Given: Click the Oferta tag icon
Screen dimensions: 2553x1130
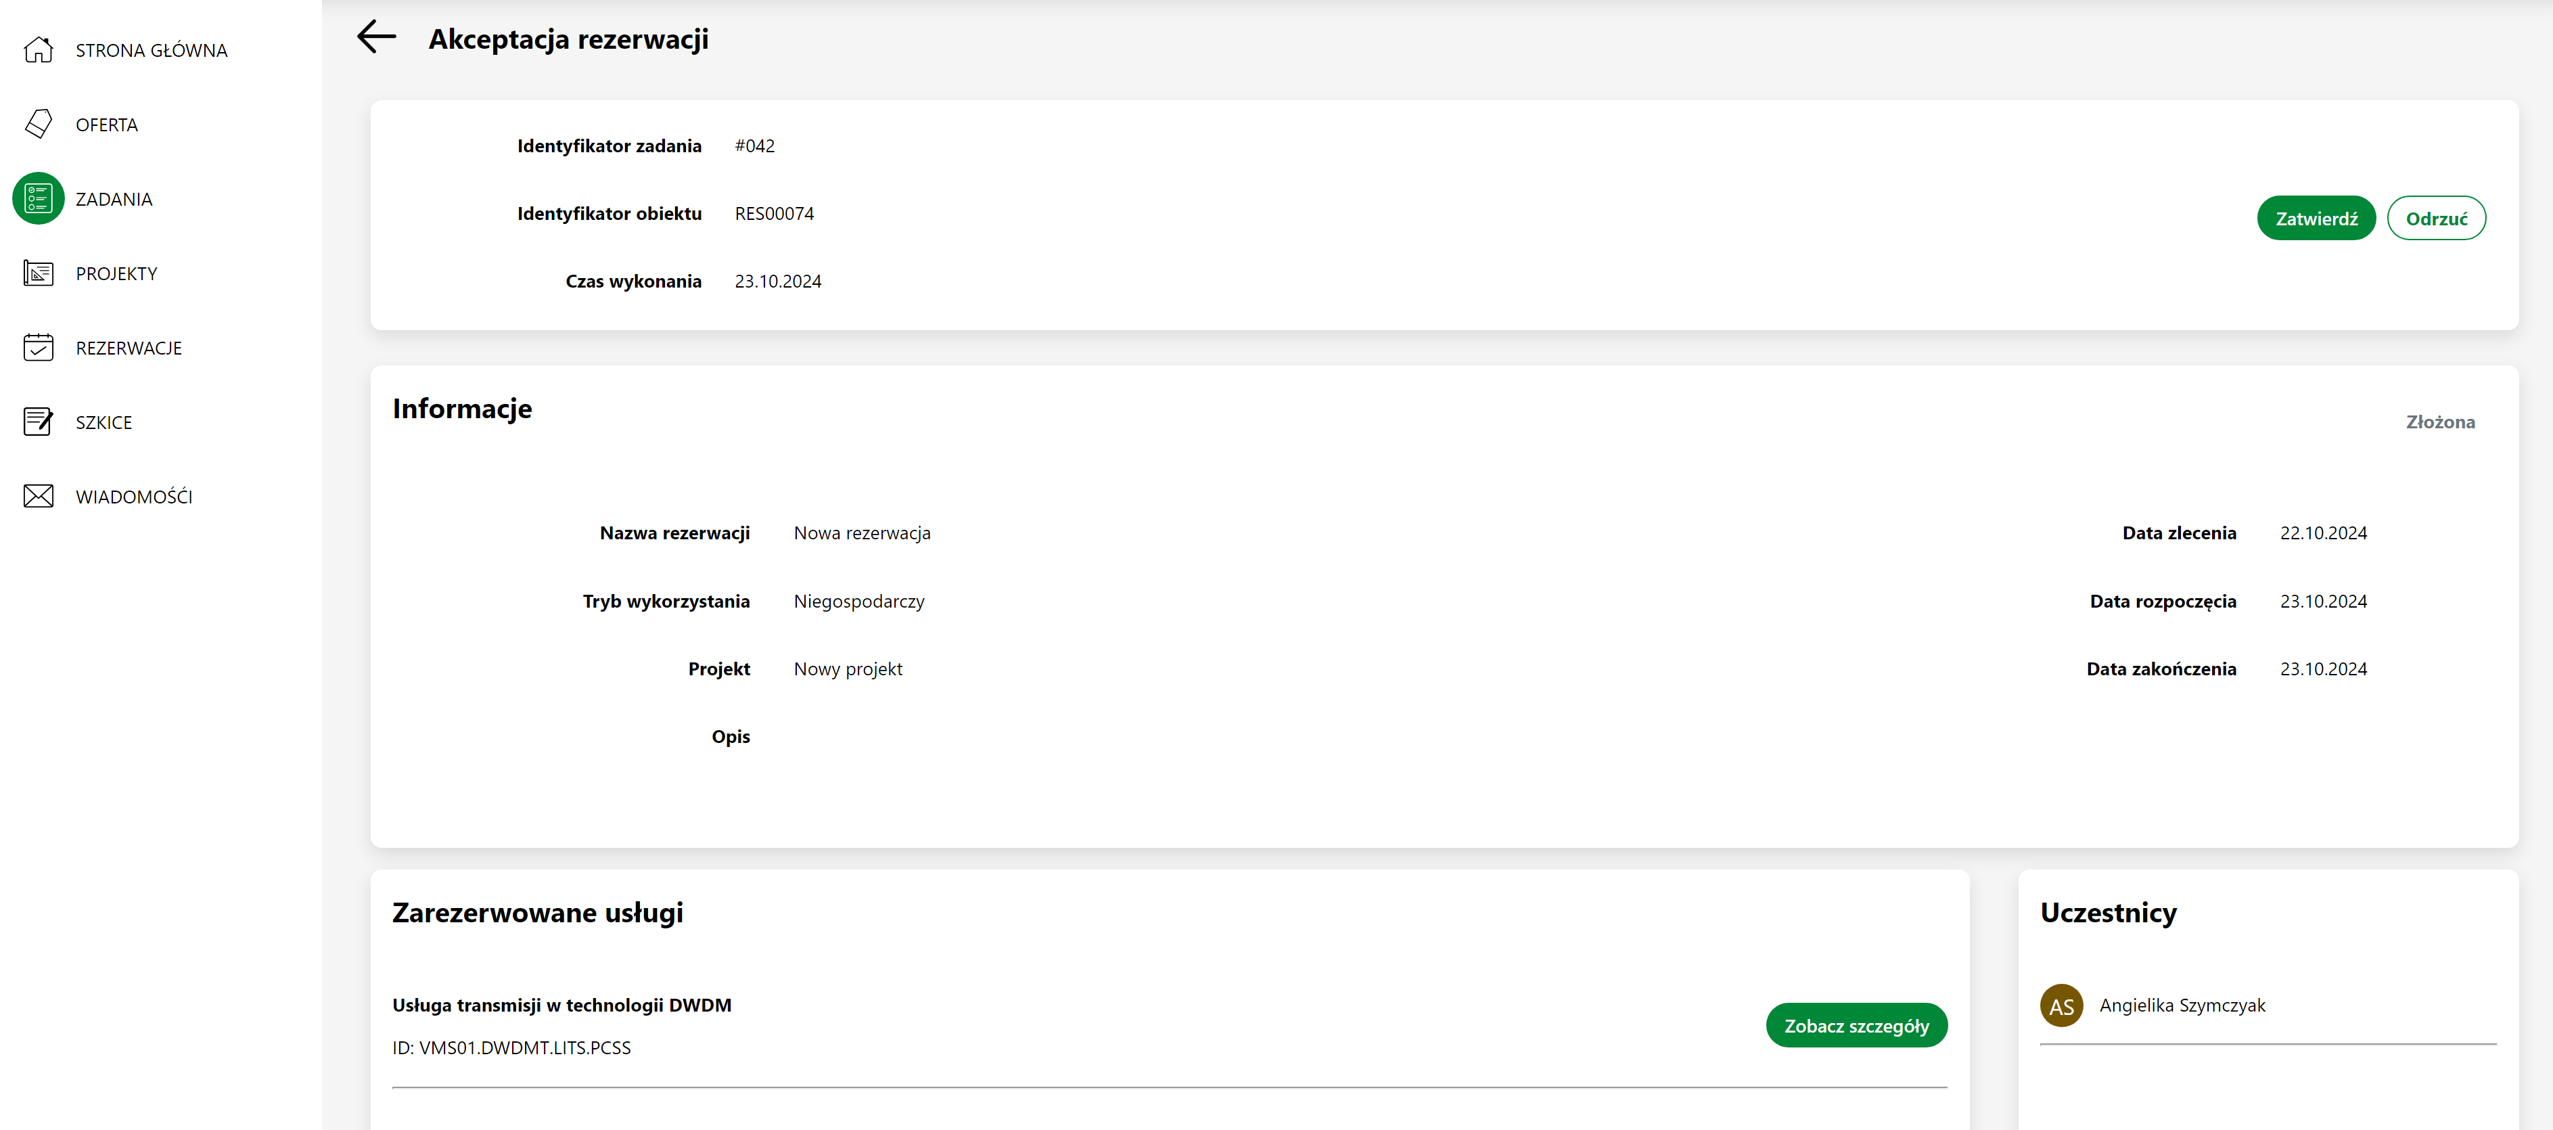Looking at the screenshot, I should 39,124.
